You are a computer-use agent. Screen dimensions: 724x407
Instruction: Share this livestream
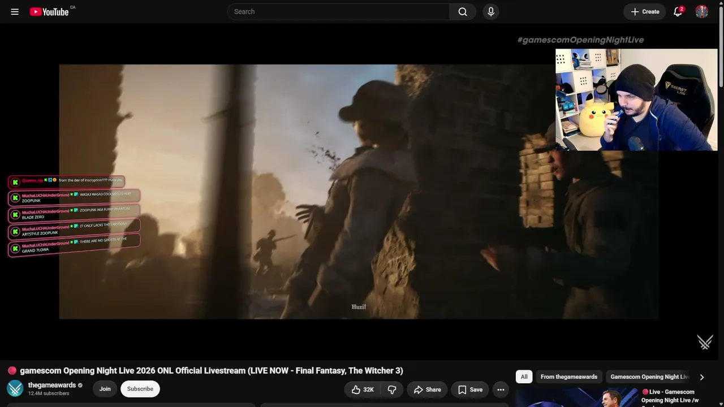tap(427, 389)
